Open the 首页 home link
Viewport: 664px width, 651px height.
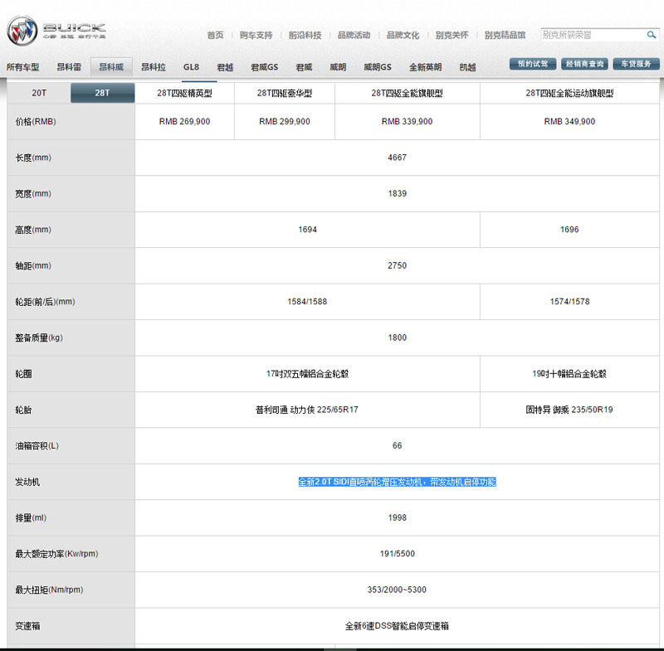(215, 35)
